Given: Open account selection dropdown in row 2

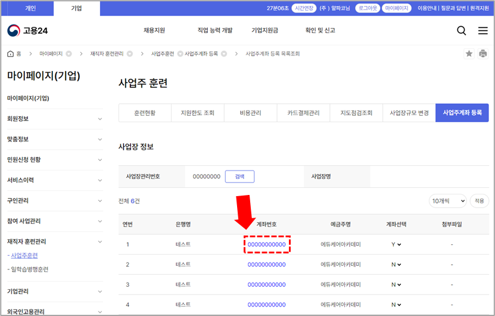Looking at the screenshot, I should tap(396, 265).
